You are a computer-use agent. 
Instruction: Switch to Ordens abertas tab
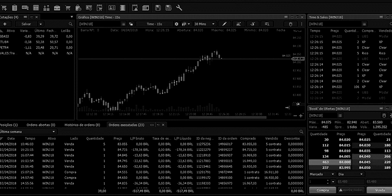click(x=41, y=125)
